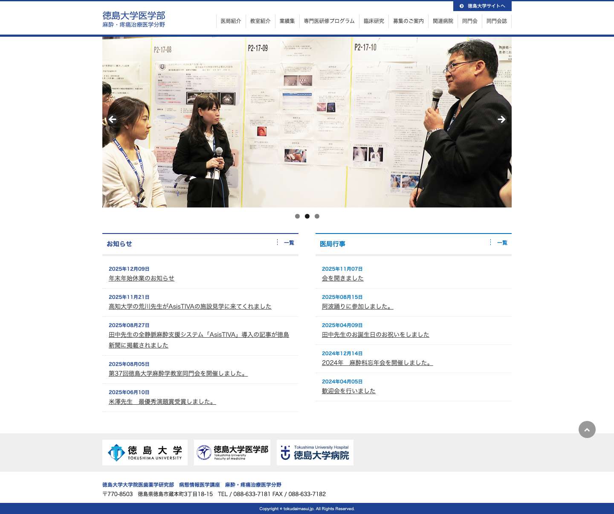Image resolution: width=614 pixels, height=514 pixels.
Task: Click the arrow icon beside 徳島大学サイトへ
Action: point(461,6)
